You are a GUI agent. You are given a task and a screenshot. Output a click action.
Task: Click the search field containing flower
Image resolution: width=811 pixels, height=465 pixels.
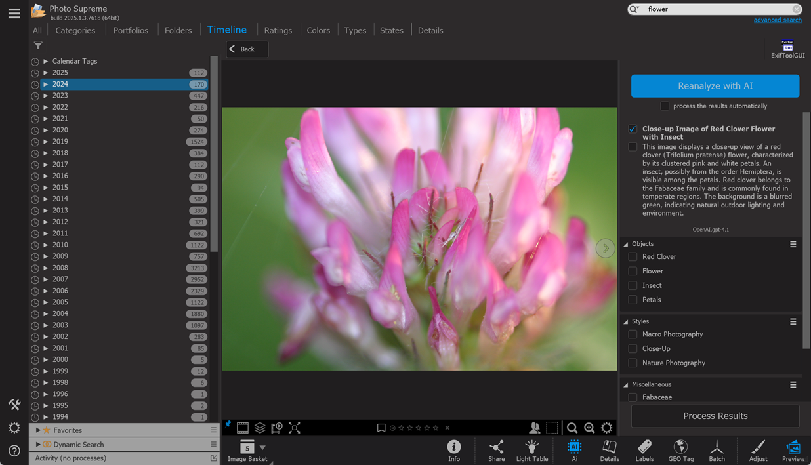tap(715, 9)
